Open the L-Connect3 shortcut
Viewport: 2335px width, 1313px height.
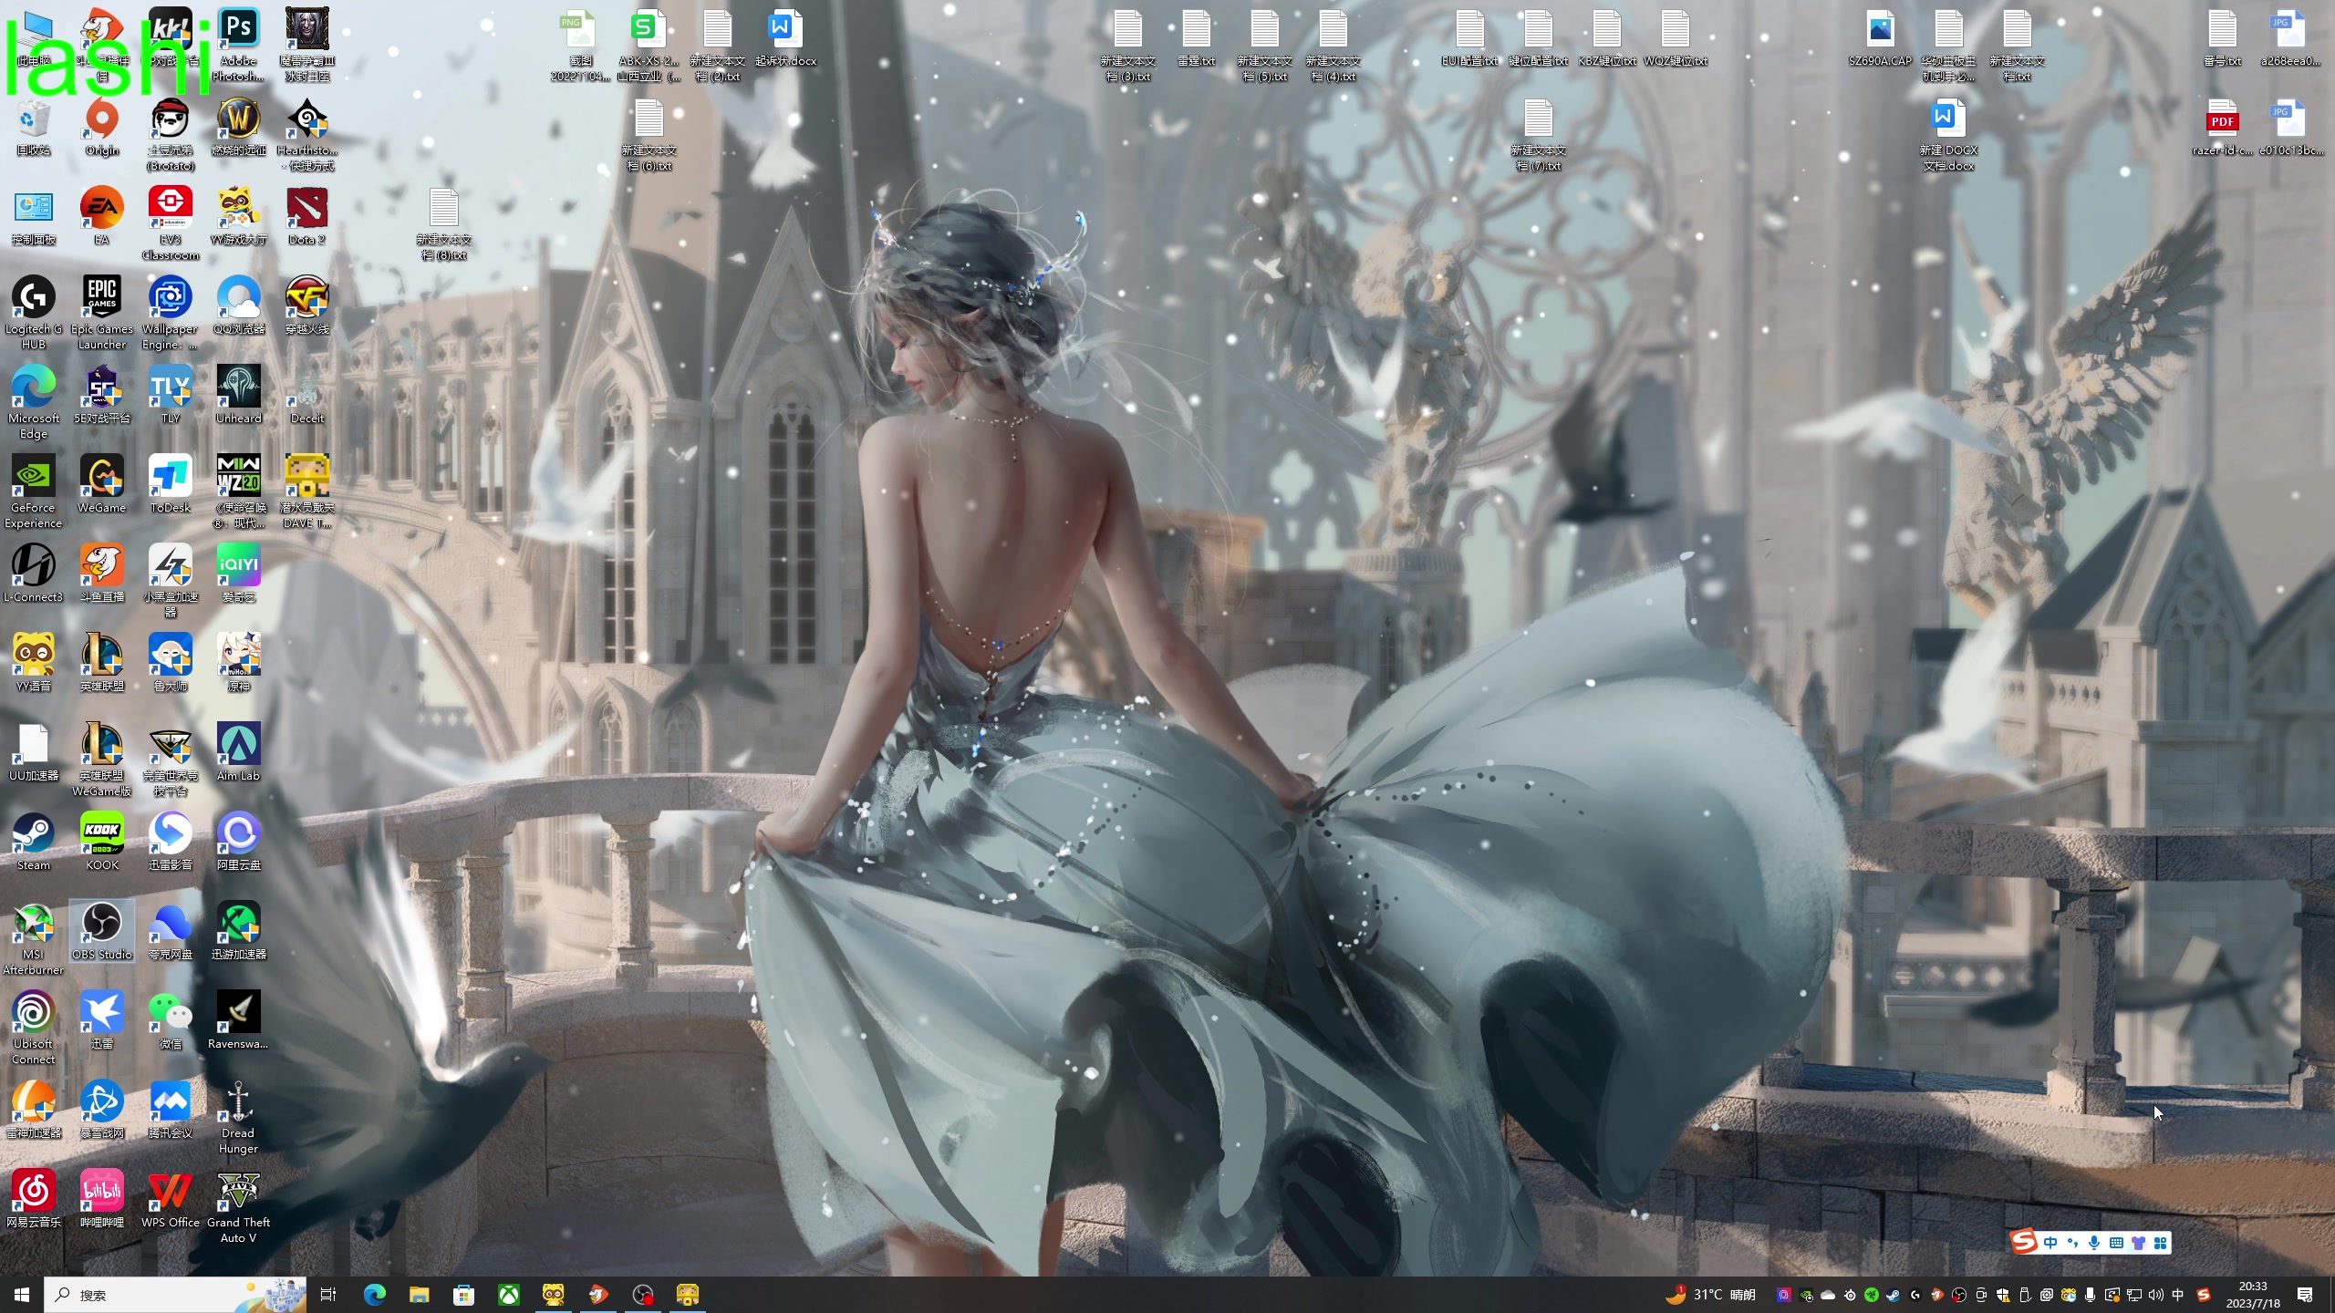point(34,574)
